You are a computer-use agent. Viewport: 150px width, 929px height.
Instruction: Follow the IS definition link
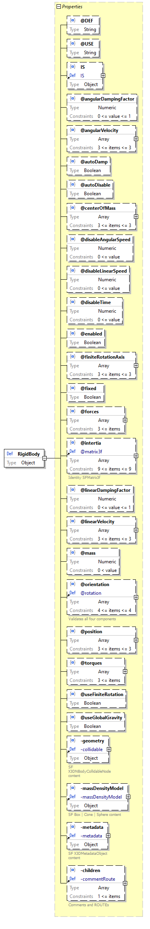coord(82,75)
